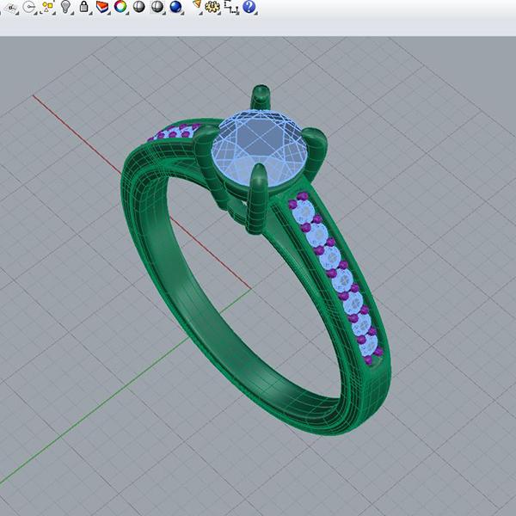This screenshot has width=516, height=516.
Task: Open the select objects tool (yellow shapes)
Action: point(47,7)
